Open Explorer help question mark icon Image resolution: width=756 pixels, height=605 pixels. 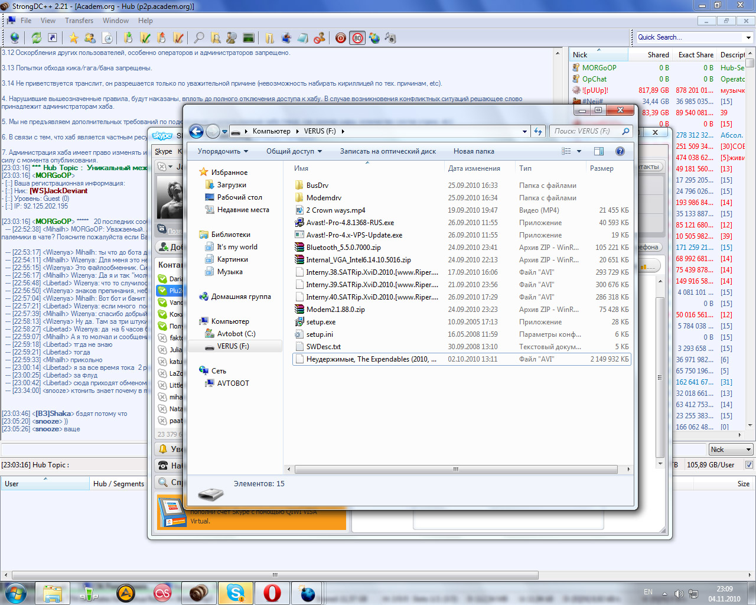click(620, 151)
